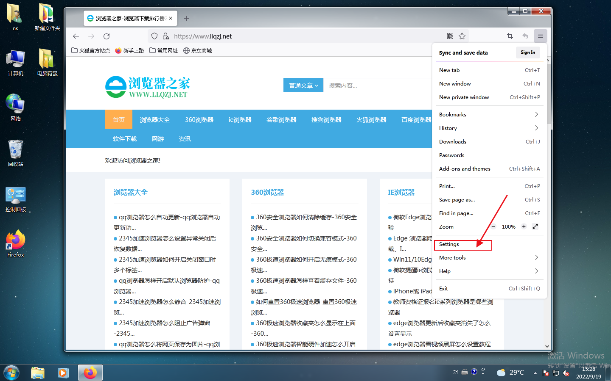Click the QR code icon in address bar
This screenshot has width=611, height=381.
tap(450, 36)
